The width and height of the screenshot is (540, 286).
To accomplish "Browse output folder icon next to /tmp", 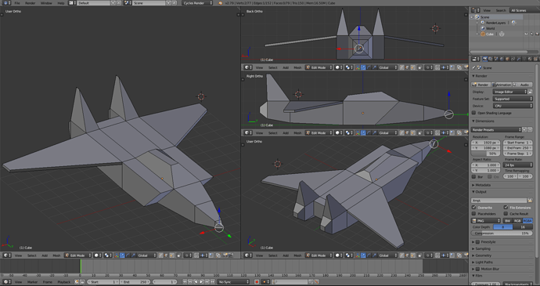I will point(530,201).
